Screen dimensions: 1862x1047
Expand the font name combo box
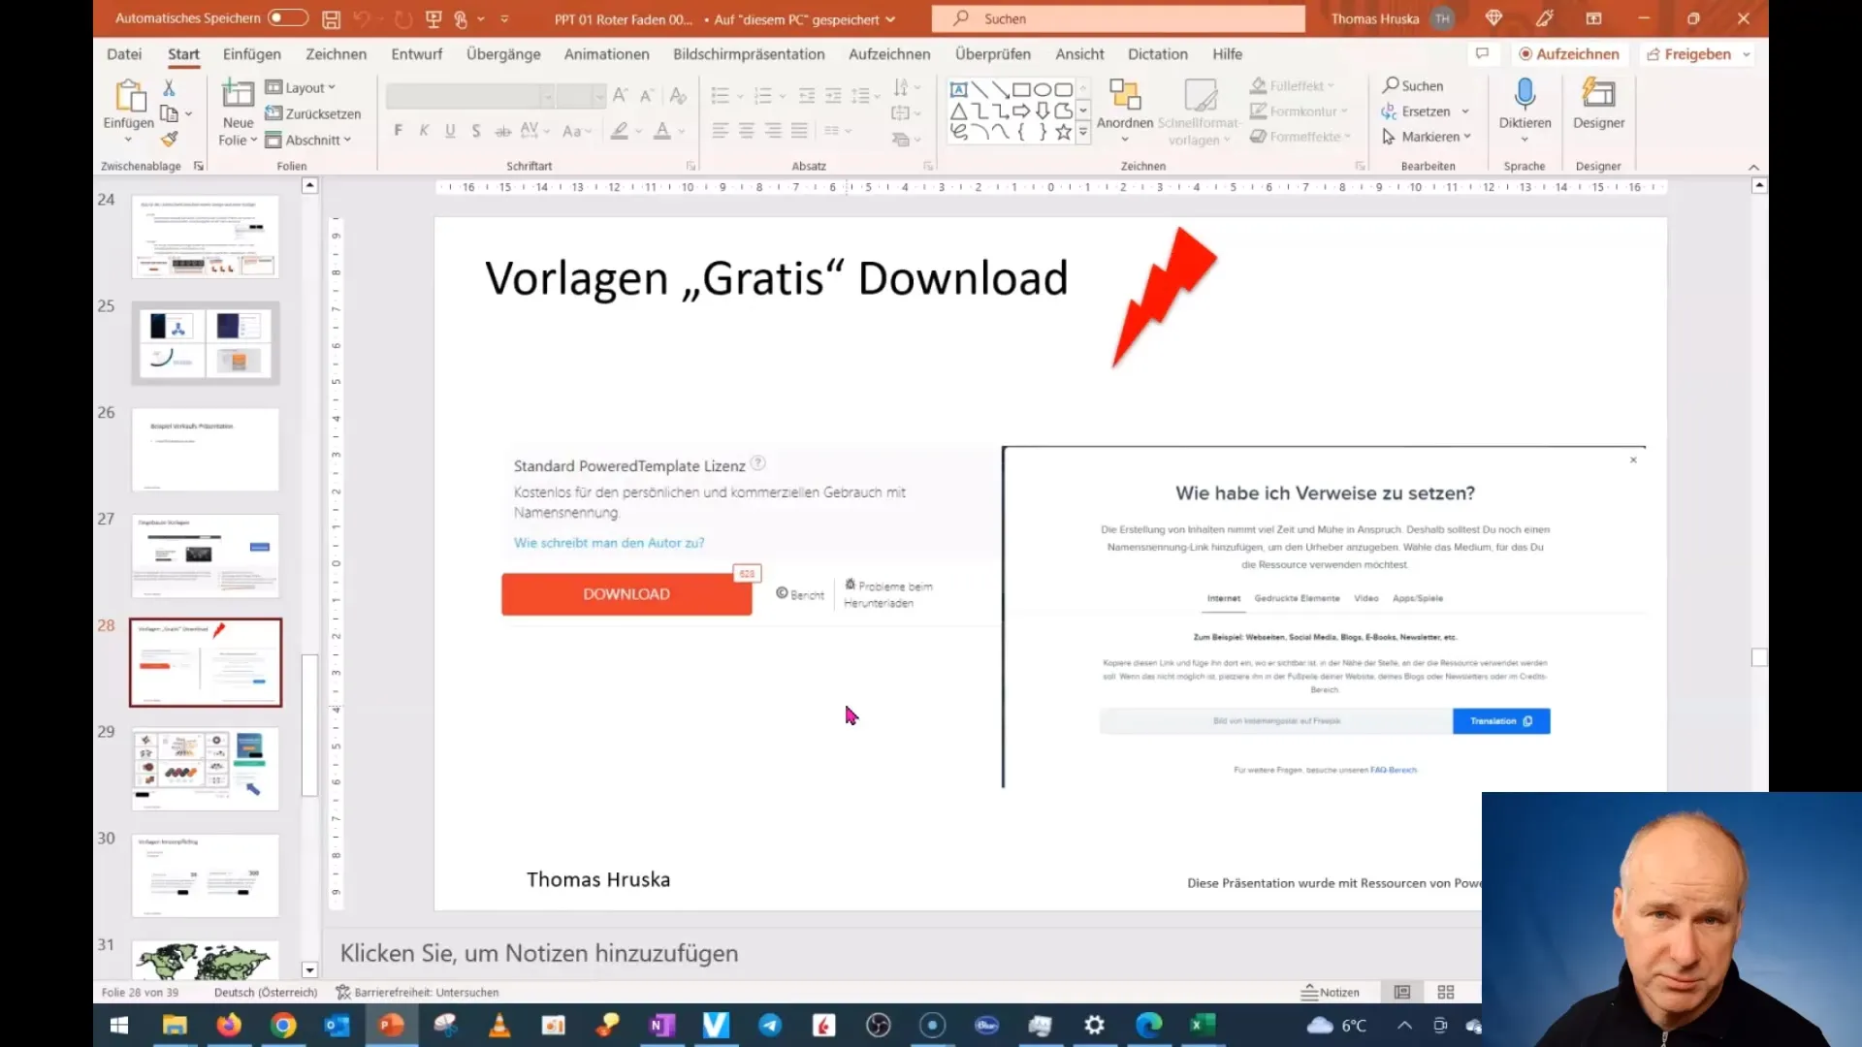coord(547,95)
